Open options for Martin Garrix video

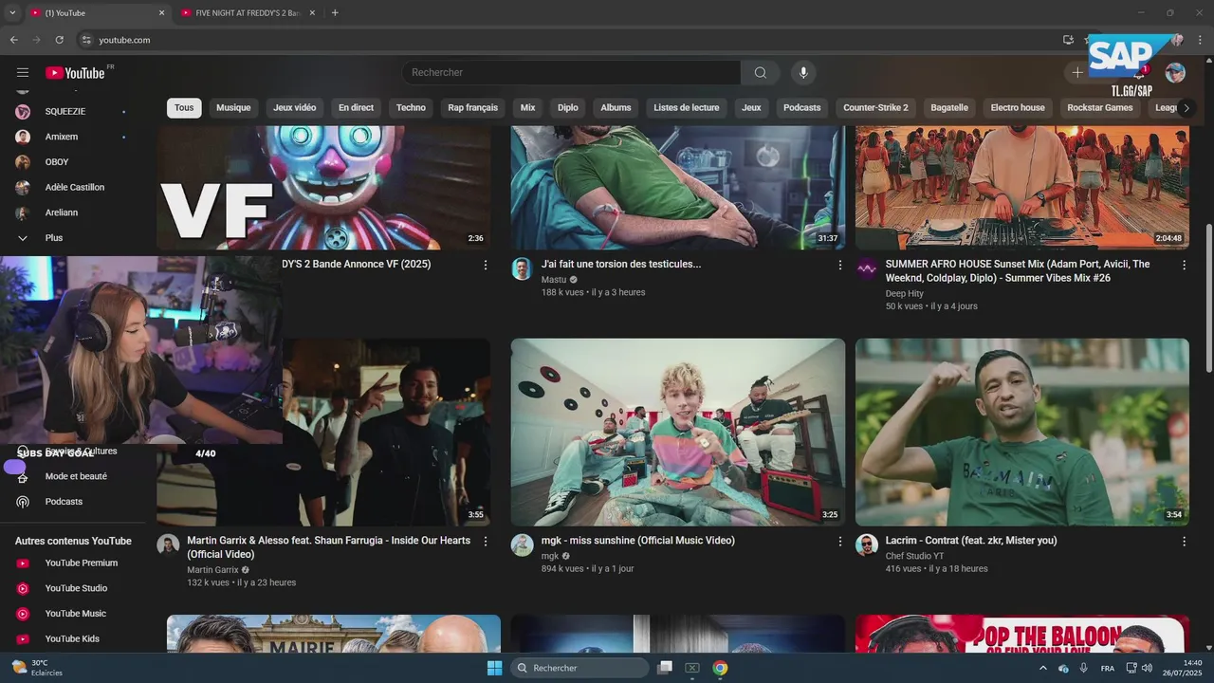pyautogui.click(x=486, y=542)
